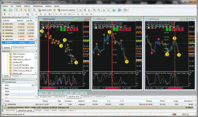The image size is (198, 117).
Task: Switch to line chart icon
Action: pos(89,10)
